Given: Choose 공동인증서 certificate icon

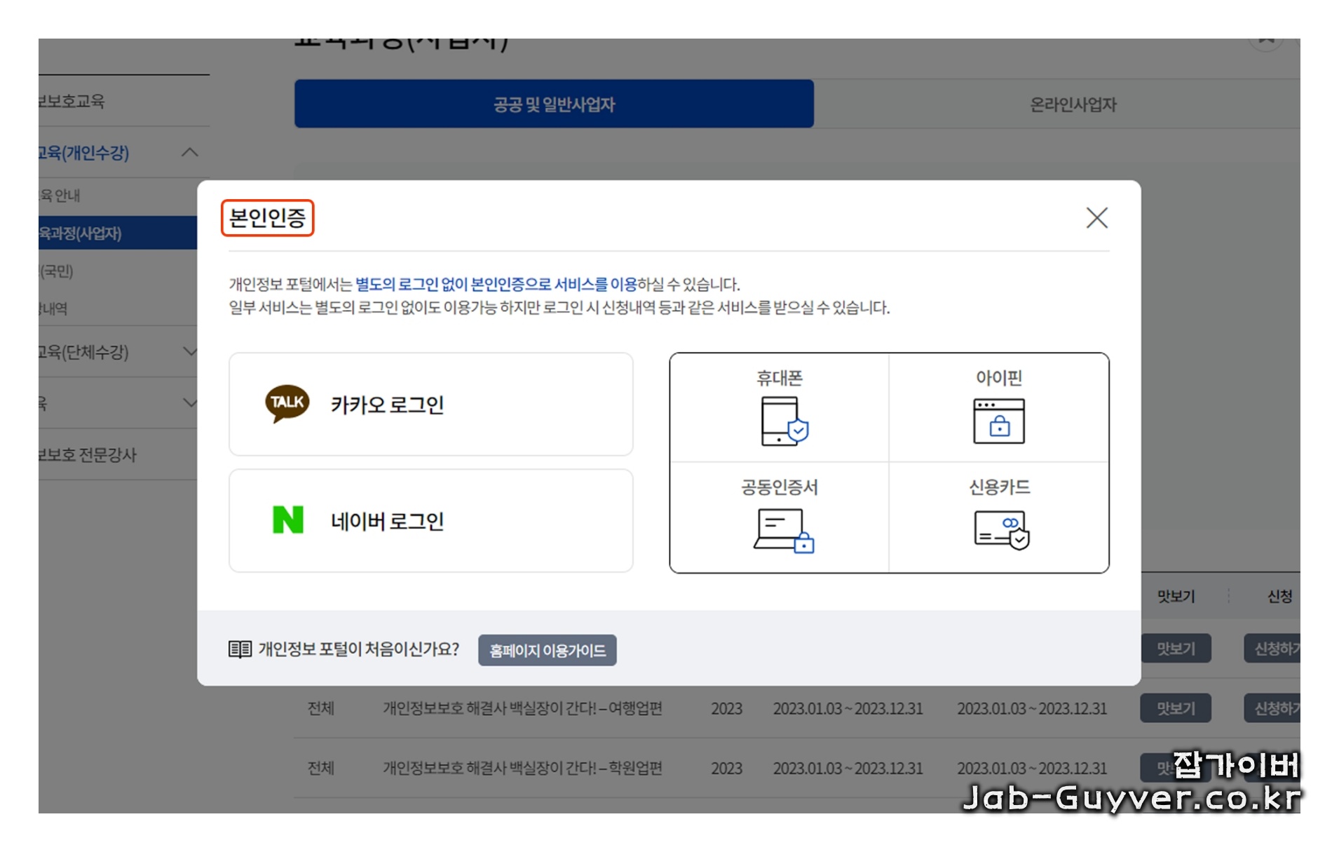Looking at the screenshot, I should click(784, 531).
